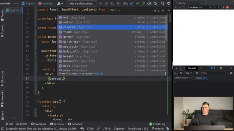Click inspection widget with count 2
The height and width of the screenshot is (131, 234).
[156, 11]
